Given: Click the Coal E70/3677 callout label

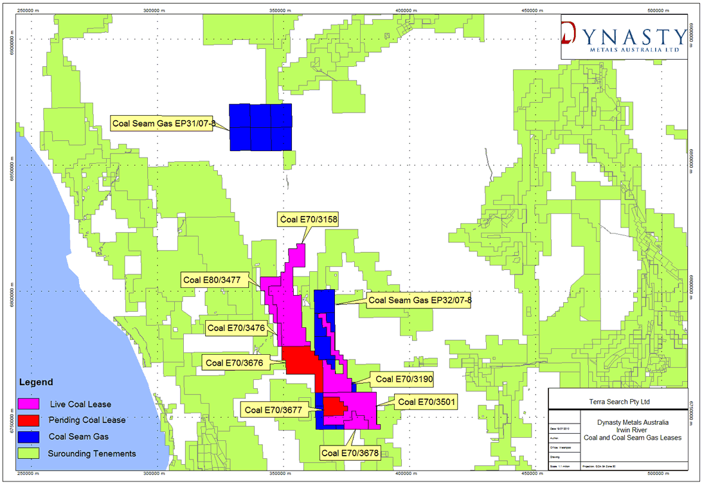Looking at the screenshot, I should [x=274, y=409].
